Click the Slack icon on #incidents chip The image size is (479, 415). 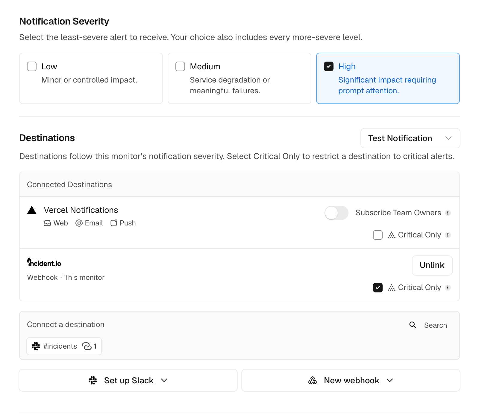(x=36, y=346)
